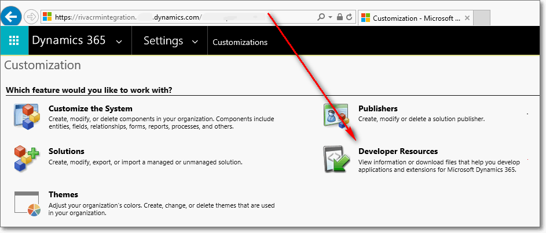Click Settings in navigation bar

[x=163, y=40]
